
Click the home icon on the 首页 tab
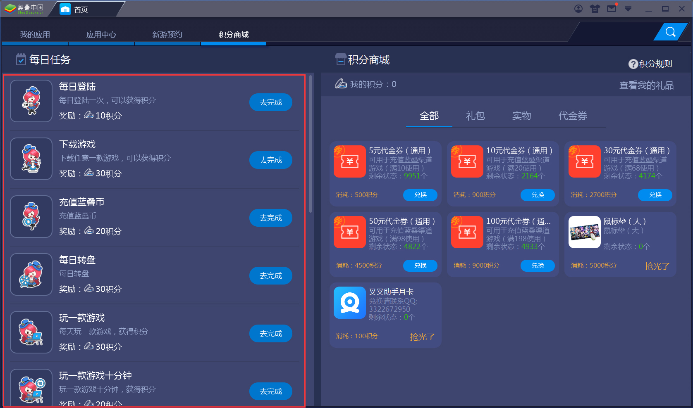click(x=66, y=8)
